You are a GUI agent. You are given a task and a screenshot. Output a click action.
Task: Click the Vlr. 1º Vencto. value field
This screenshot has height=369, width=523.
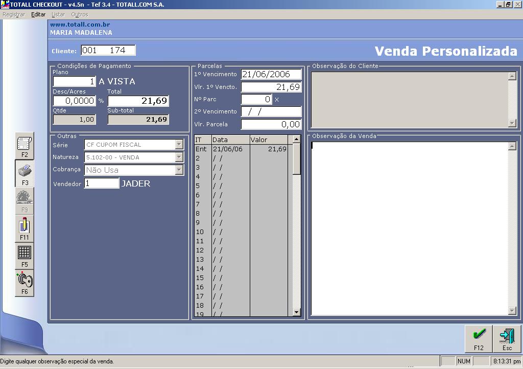[271, 87]
